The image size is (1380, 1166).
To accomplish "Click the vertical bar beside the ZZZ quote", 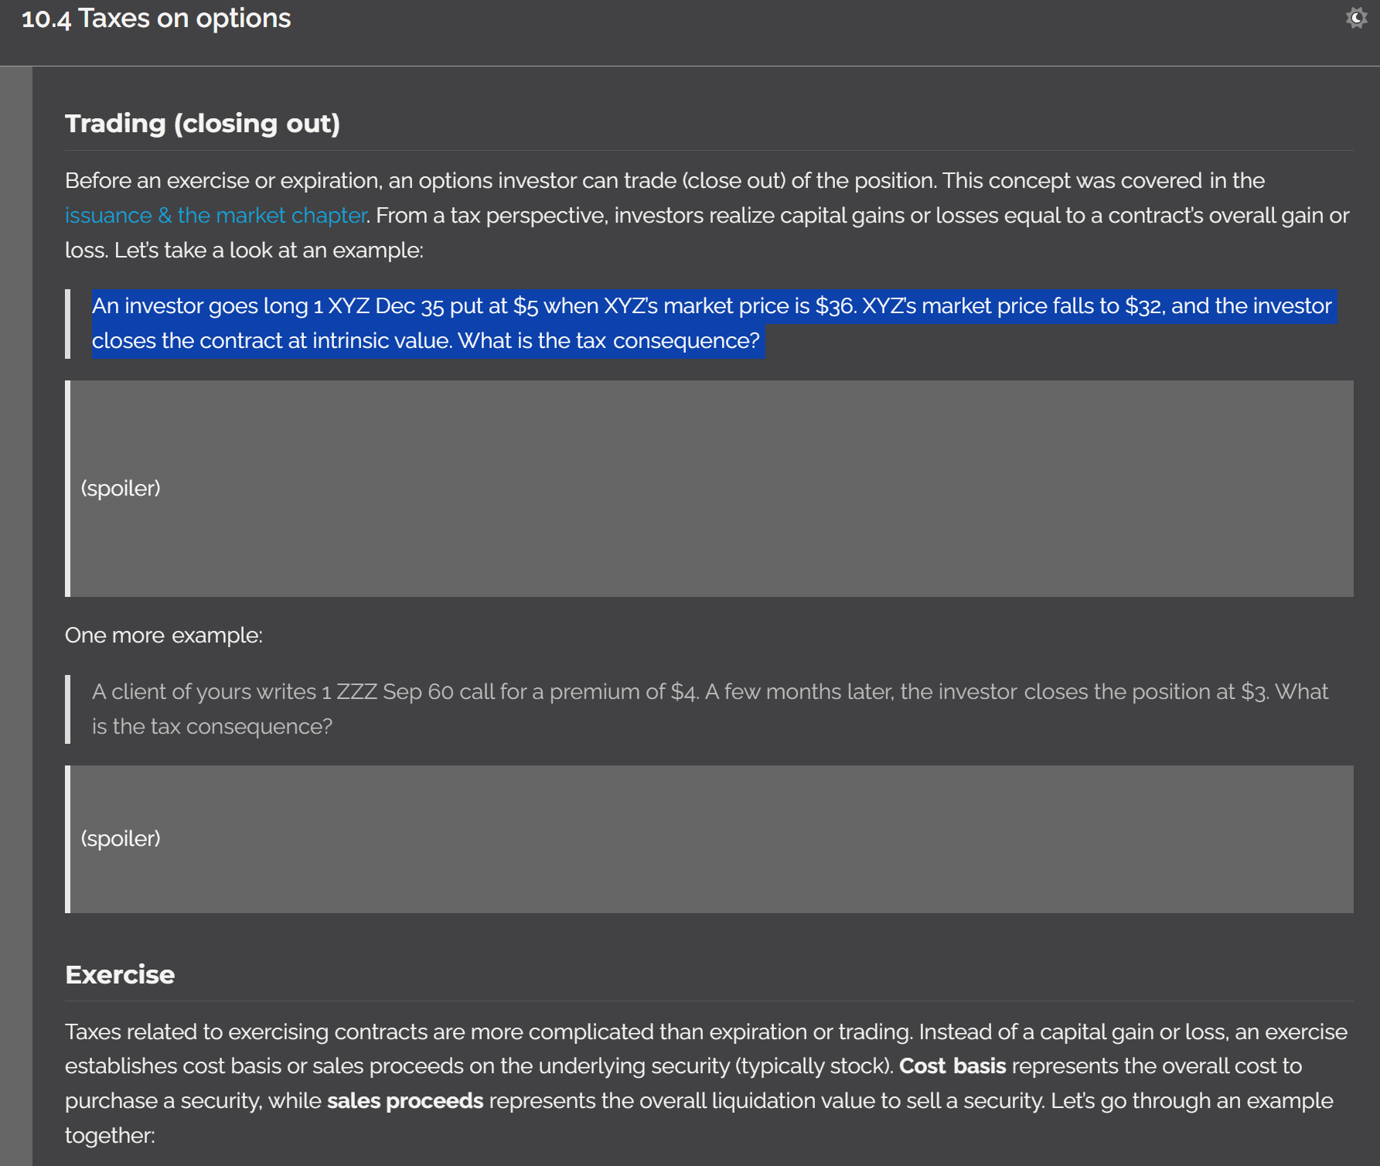I will (x=68, y=709).
